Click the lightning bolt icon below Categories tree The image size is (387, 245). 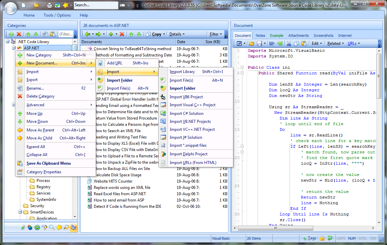(x=45, y=227)
